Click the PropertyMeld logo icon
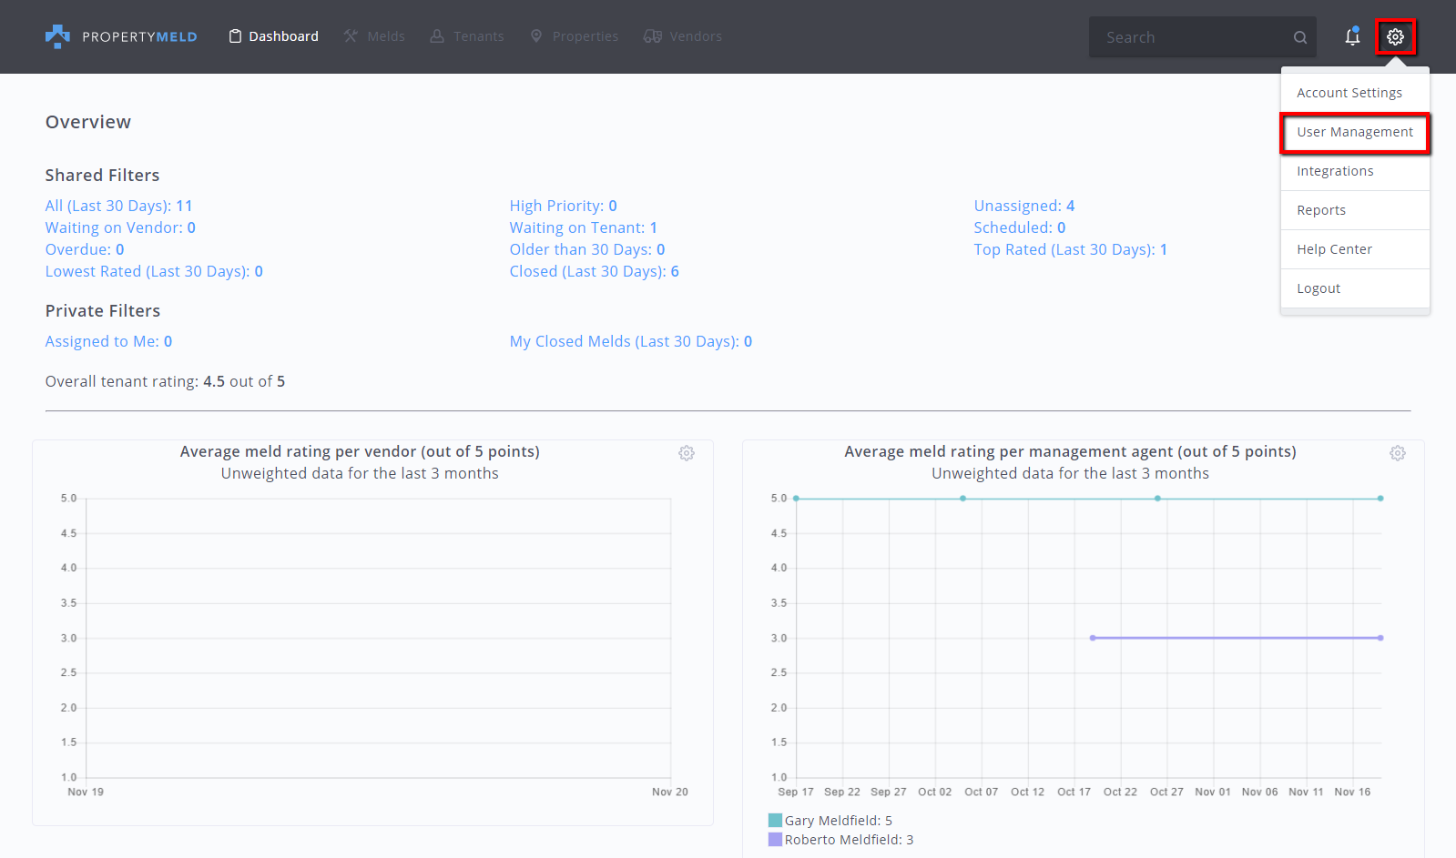 tap(57, 36)
